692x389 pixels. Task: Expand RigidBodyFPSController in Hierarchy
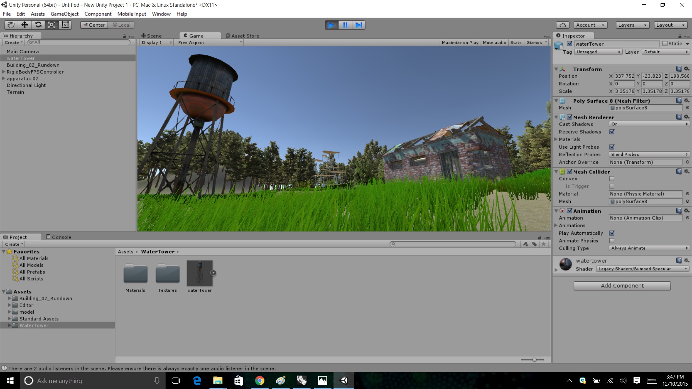(3, 72)
